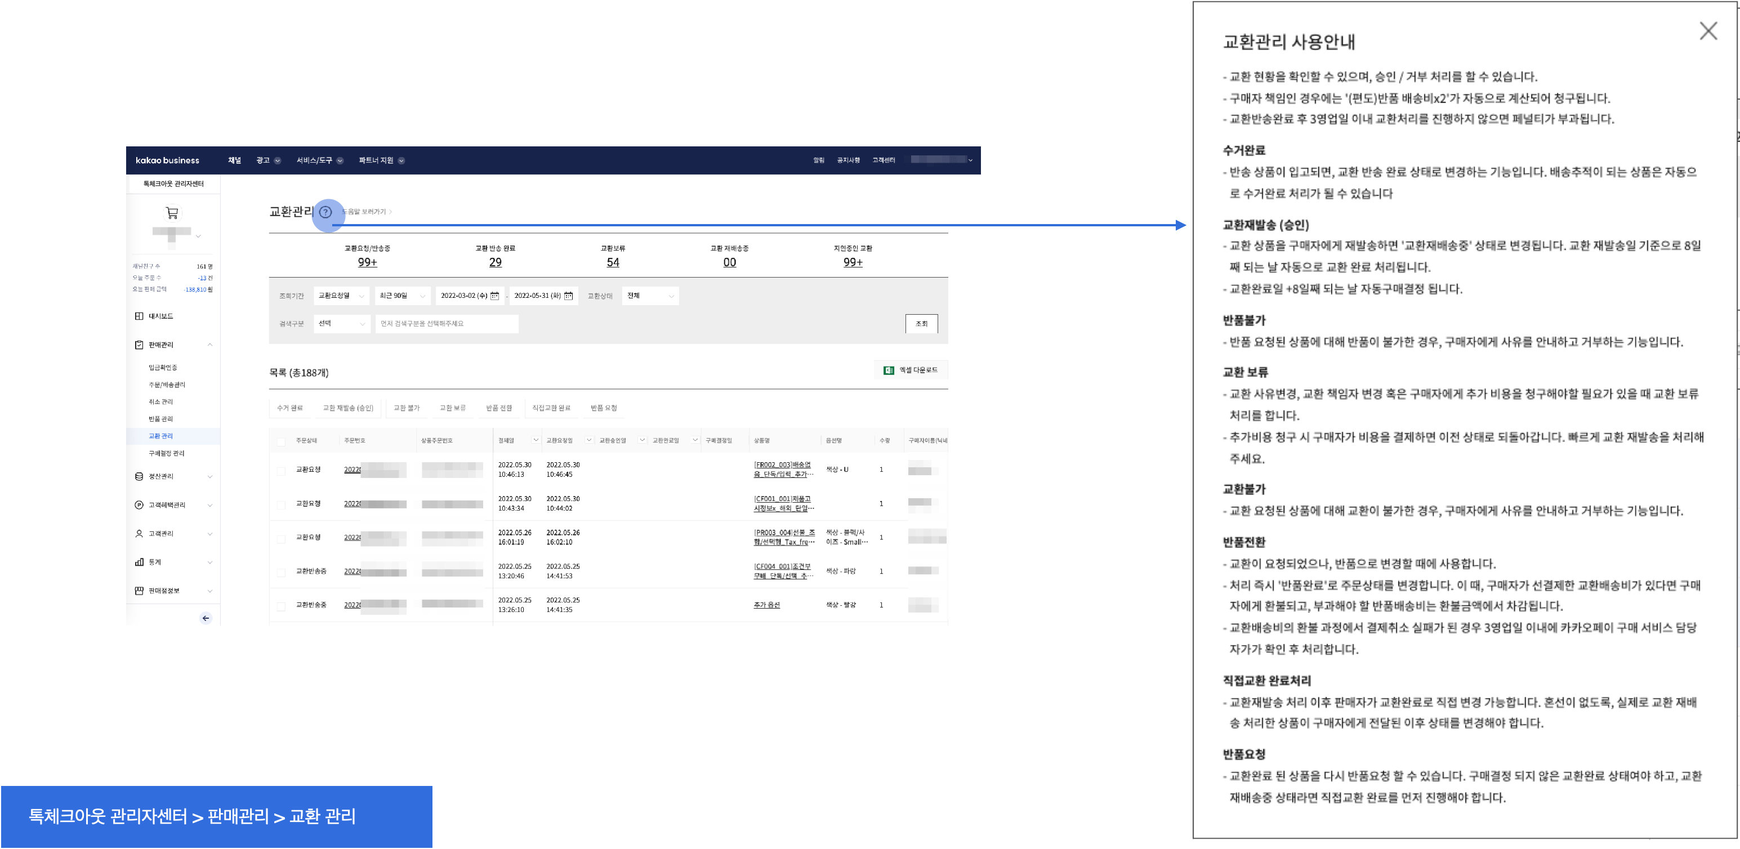Click the 대시보드 dashboard icon in sidebar
Image resolution: width=1740 pixels, height=849 pixels.
tap(139, 316)
